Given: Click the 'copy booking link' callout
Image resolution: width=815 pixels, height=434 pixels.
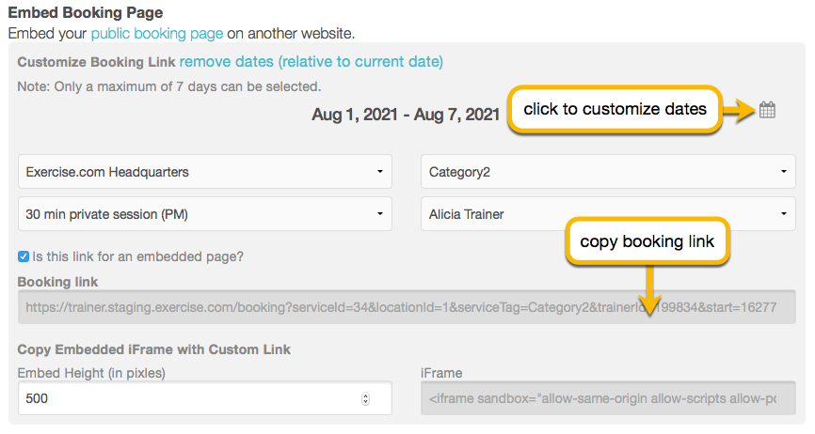Looking at the screenshot, I should (647, 241).
